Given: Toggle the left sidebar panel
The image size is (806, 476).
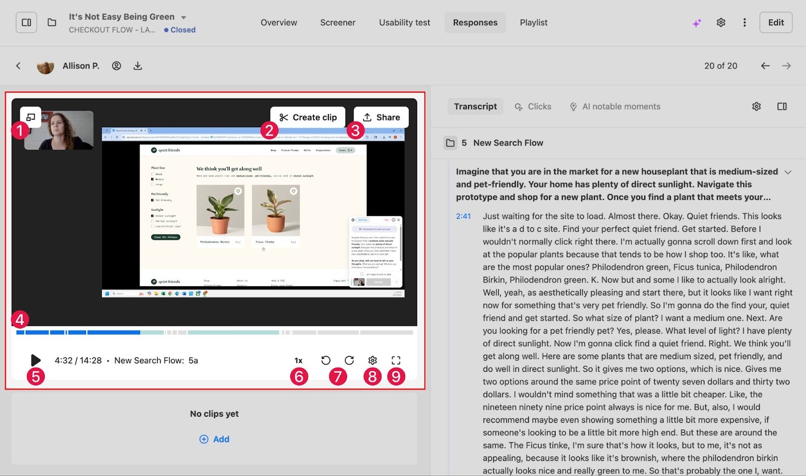Looking at the screenshot, I should [x=26, y=23].
